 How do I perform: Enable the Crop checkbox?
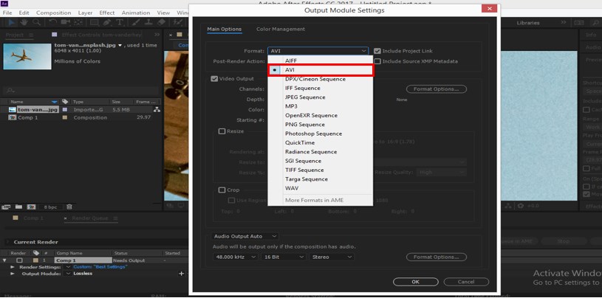tap(222, 190)
